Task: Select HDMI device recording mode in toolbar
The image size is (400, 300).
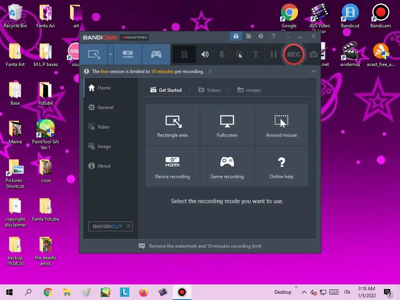Action: 128,54
